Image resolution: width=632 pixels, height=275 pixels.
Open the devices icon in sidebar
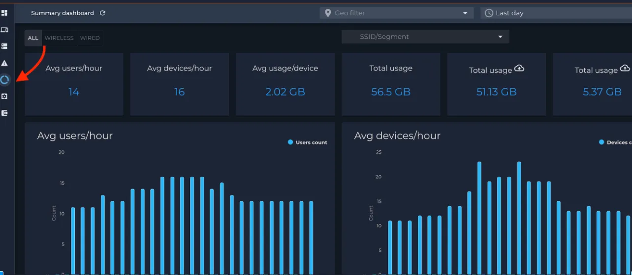[x=4, y=30]
